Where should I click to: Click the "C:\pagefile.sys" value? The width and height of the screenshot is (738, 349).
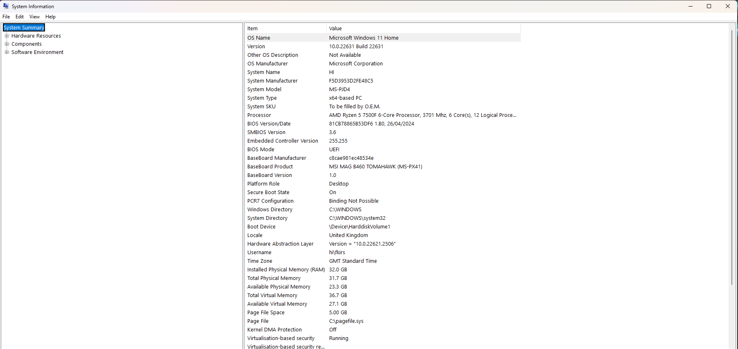click(x=346, y=321)
